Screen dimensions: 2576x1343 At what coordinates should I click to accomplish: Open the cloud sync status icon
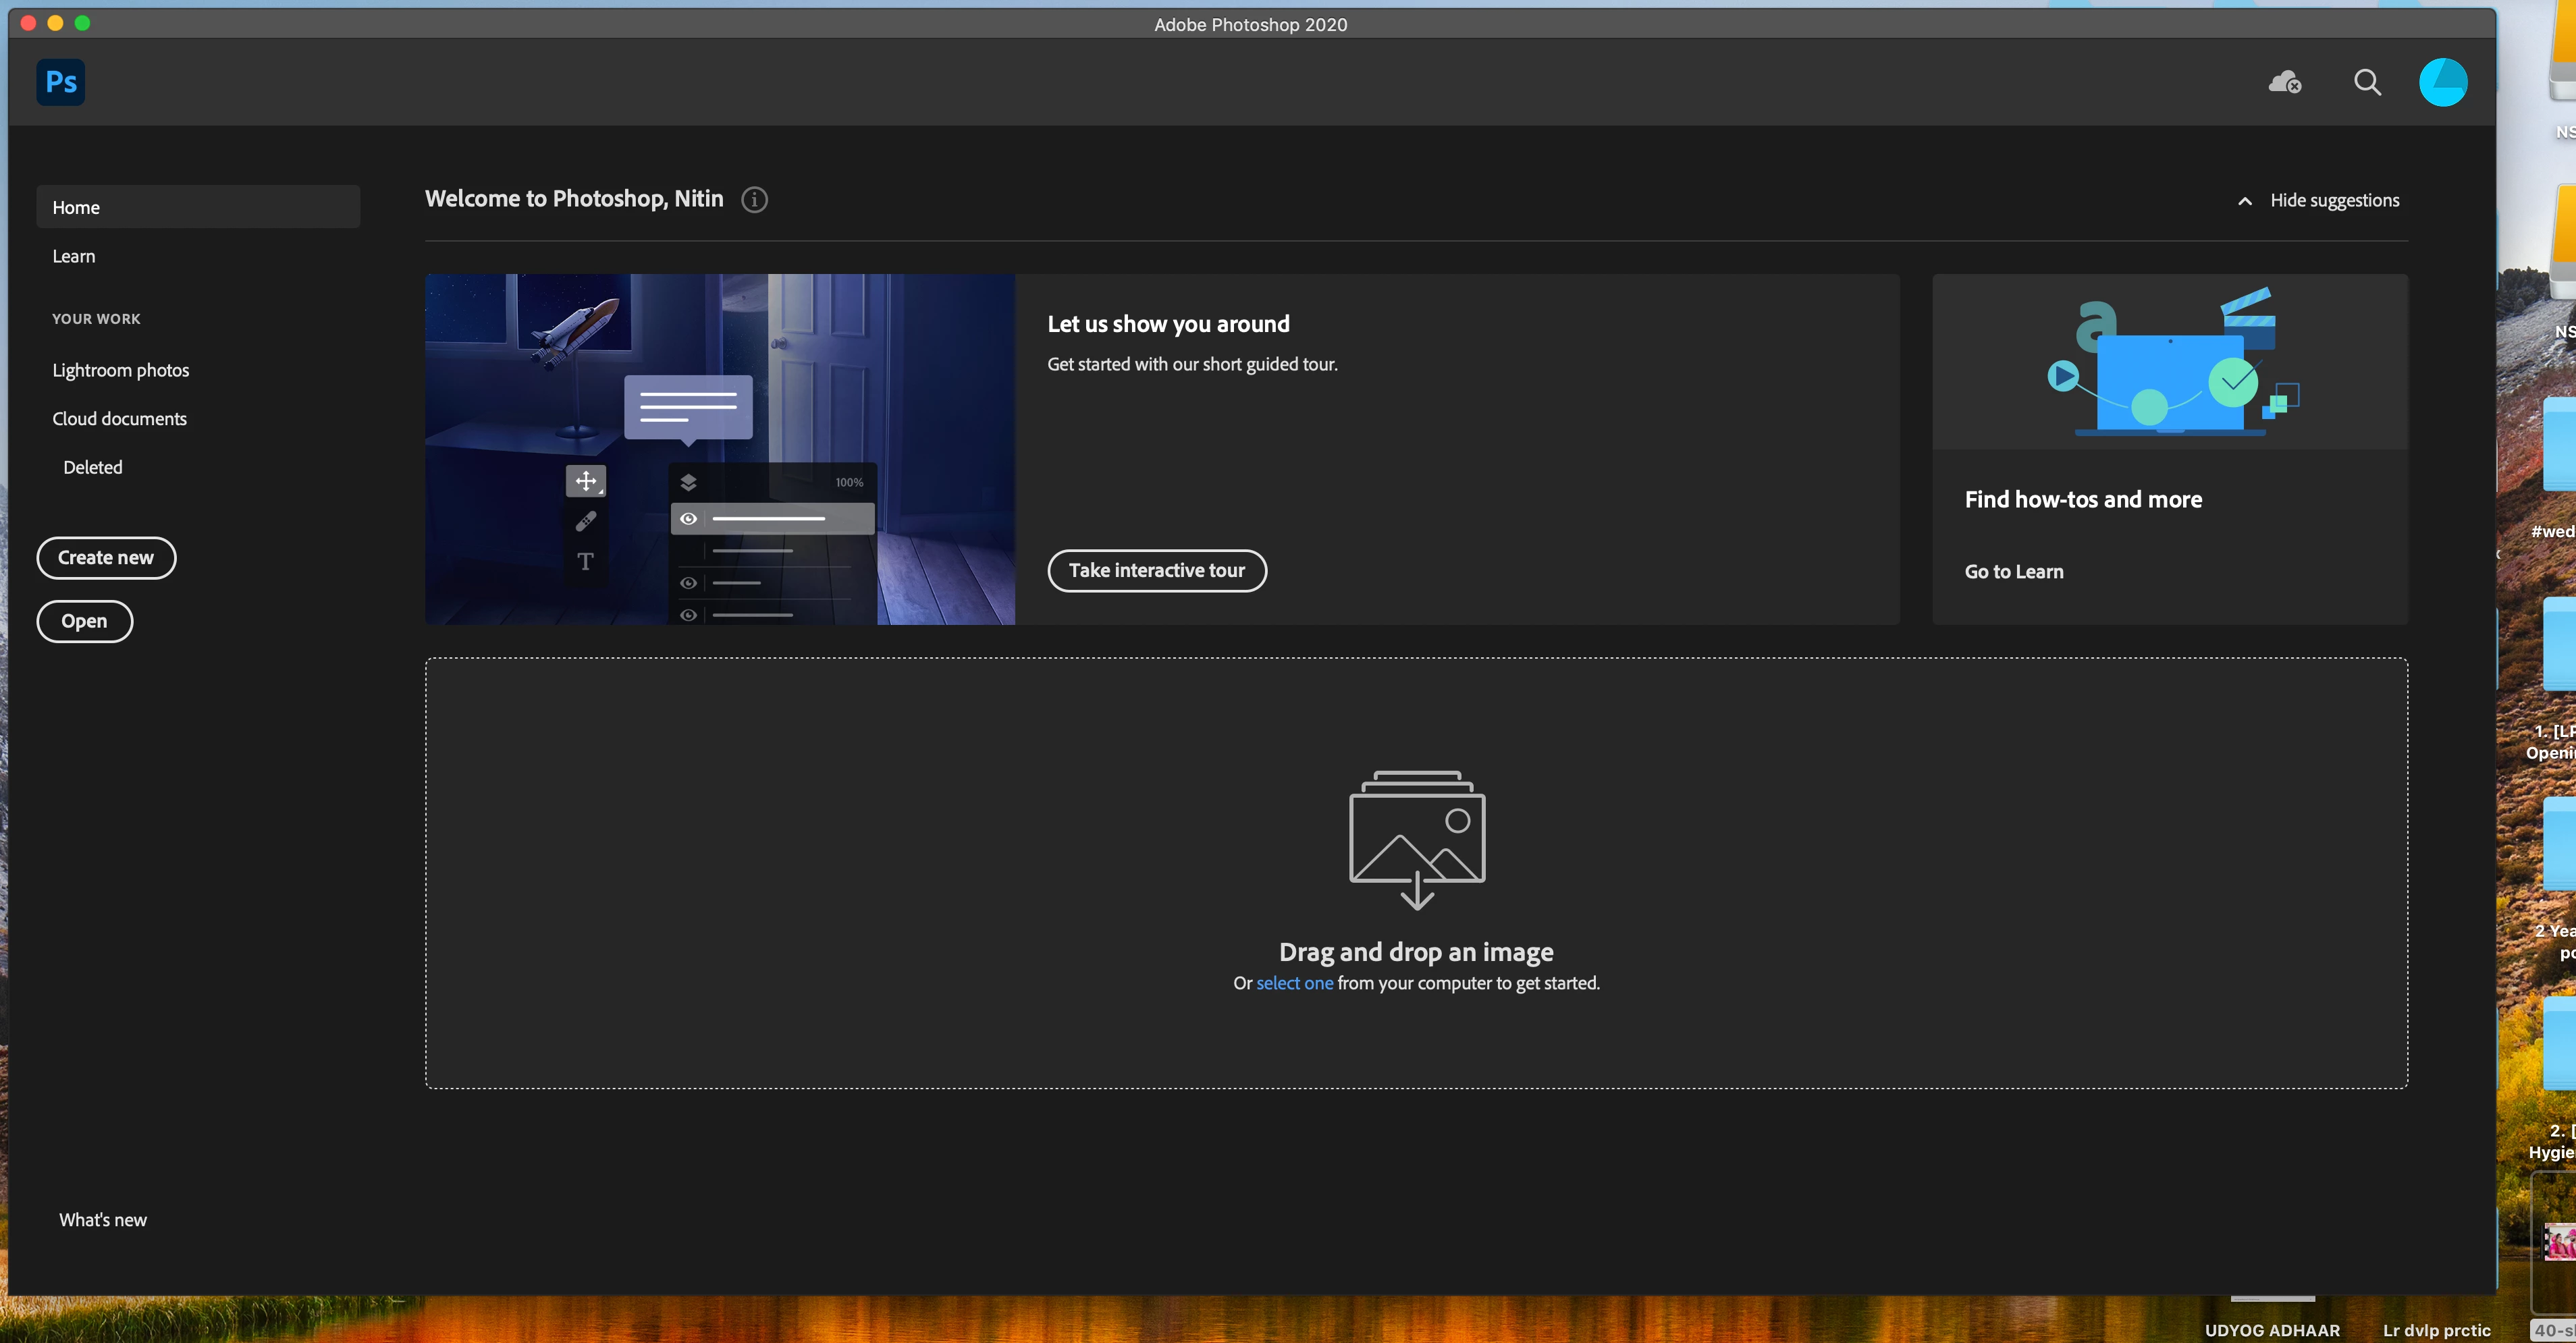(2284, 82)
